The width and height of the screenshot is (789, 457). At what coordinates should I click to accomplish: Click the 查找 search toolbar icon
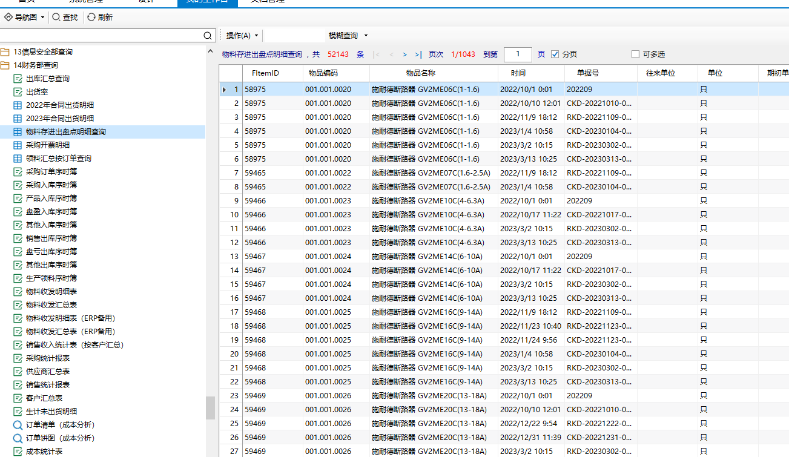[56, 18]
